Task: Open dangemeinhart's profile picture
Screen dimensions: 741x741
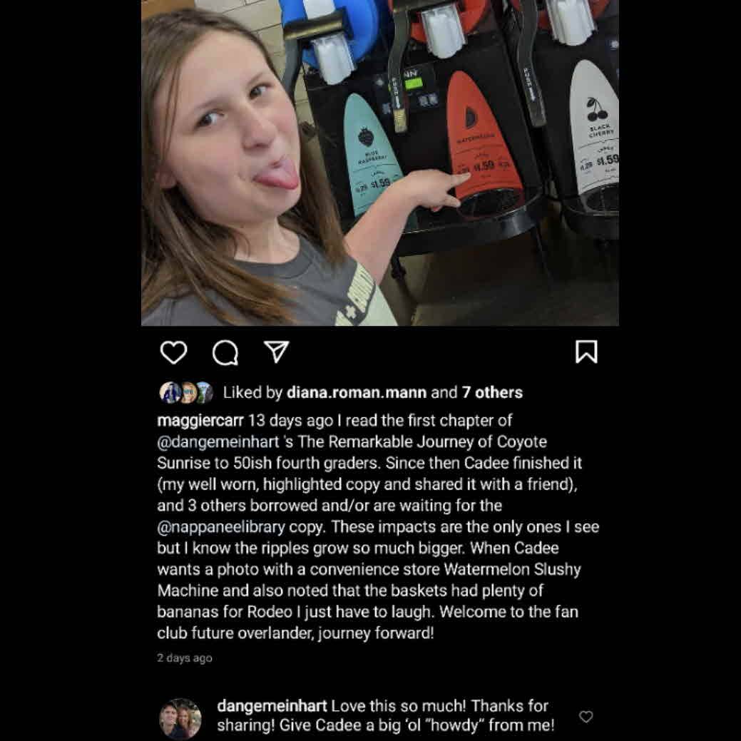Action: click(x=180, y=718)
